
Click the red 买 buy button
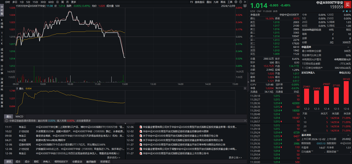click(347, 5)
